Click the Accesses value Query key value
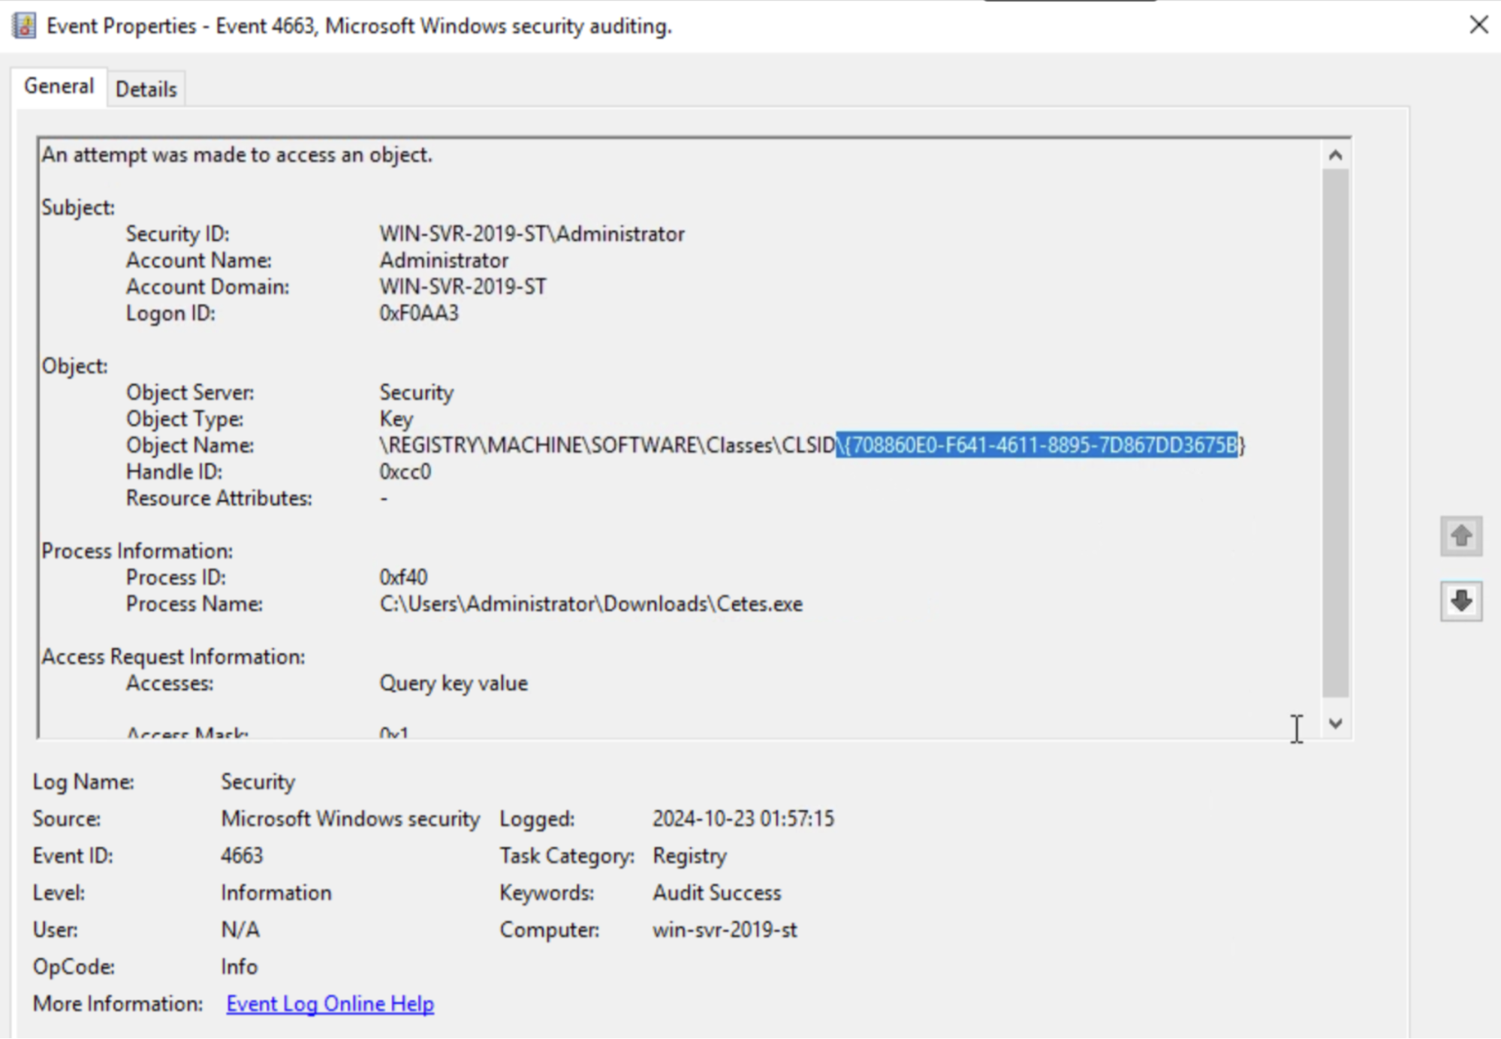 [x=453, y=683]
